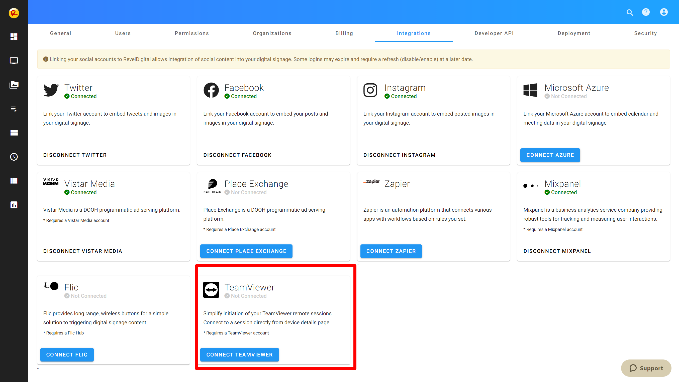Click Disconnect Facebook
The height and width of the screenshot is (382, 679).
(237, 155)
